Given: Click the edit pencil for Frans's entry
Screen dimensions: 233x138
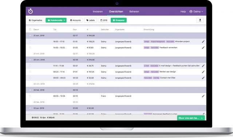Looking at the screenshot, I should pyautogui.click(x=203, y=96).
